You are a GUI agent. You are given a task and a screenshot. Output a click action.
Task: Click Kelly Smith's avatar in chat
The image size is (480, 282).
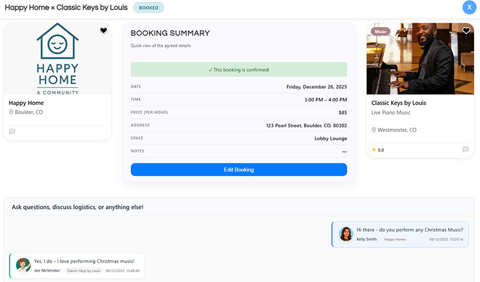(x=346, y=234)
